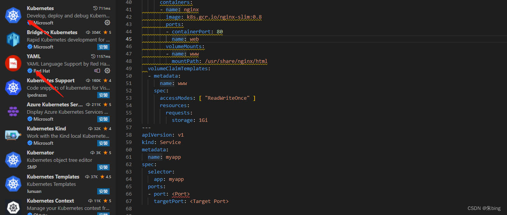The image size is (507, 215).
Task: Click the name: myapp line
Action: 164,157
